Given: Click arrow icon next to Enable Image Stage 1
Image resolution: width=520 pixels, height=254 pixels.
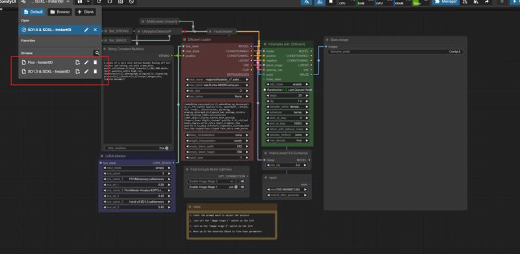Looking at the screenshot, I should point(242,187).
